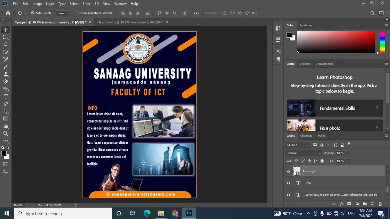Open the Paragraph panel icon
Image resolution: width=390 pixels, height=219 pixels.
click(x=278, y=59)
